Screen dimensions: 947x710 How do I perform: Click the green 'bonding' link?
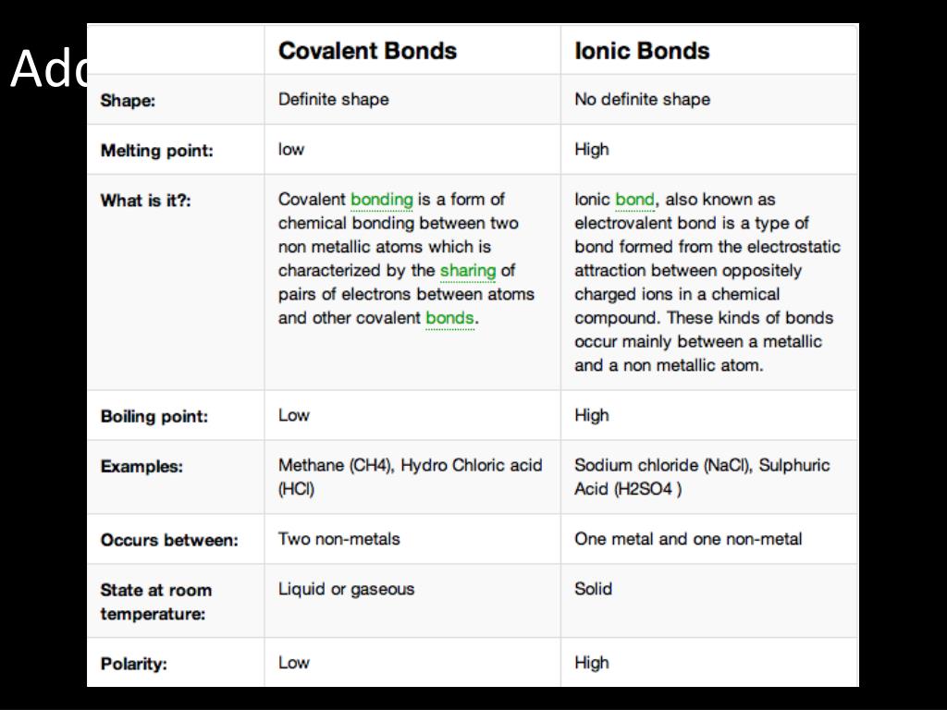click(x=382, y=200)
